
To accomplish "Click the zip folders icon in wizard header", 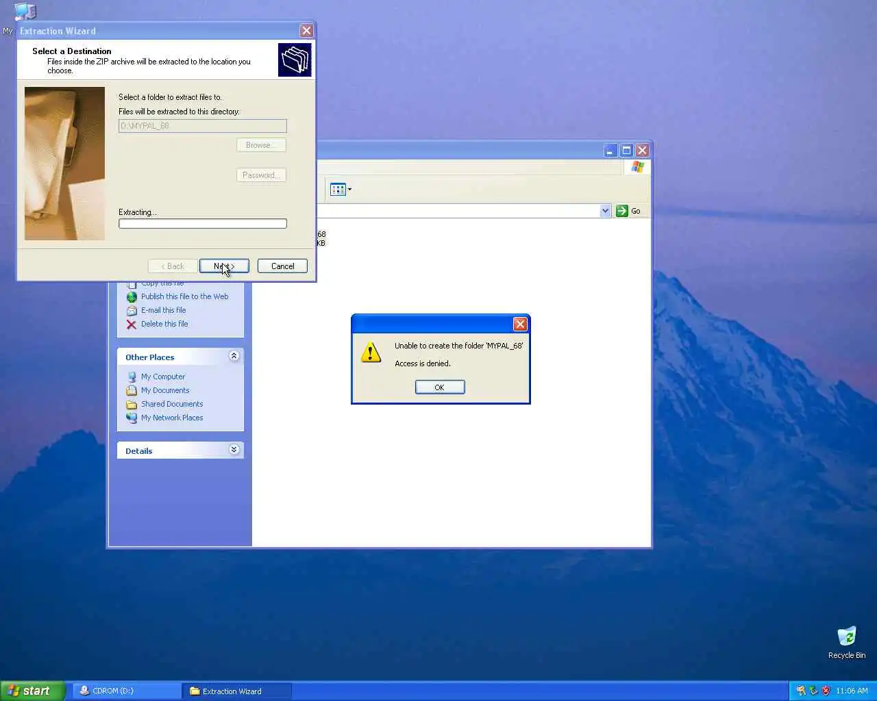I will (x=295, y=60).
